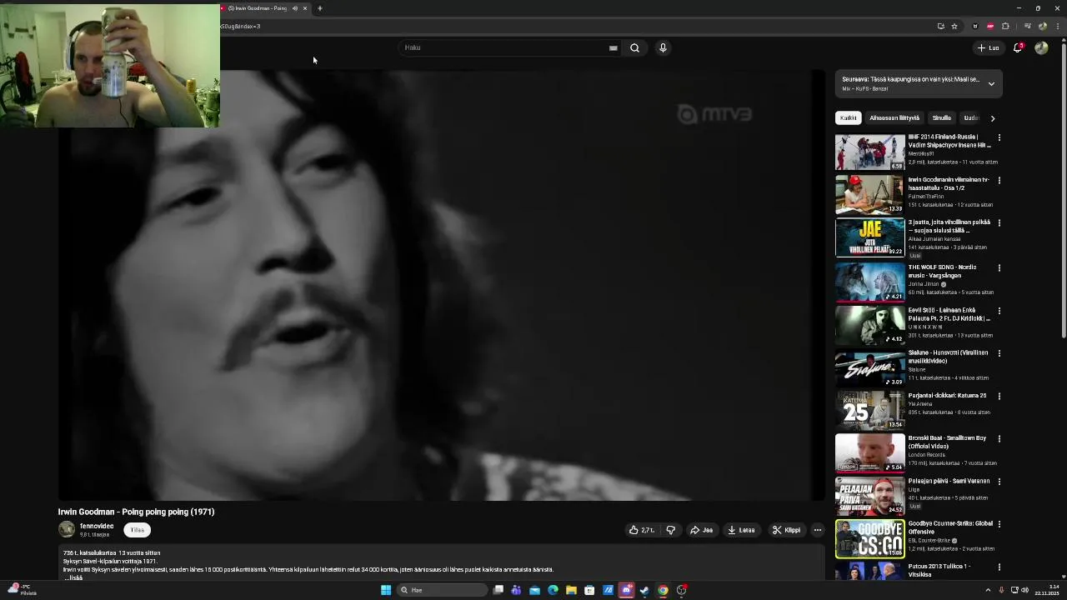1067x600 pixels.
Task: Open options for 3 jaetta video
Action: (999, 223)
